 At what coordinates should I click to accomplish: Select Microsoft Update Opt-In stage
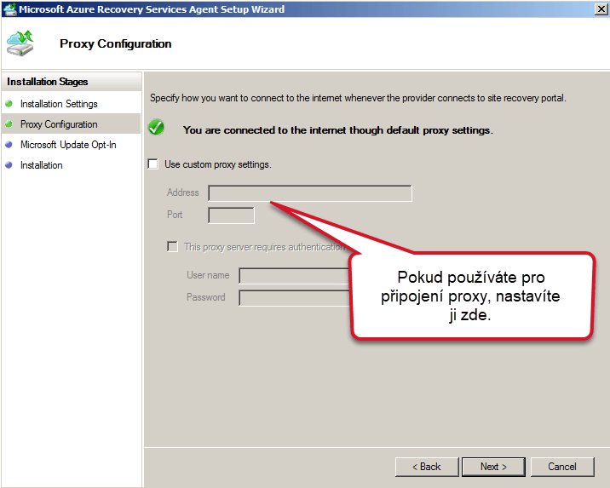click(x=68, y=145)
